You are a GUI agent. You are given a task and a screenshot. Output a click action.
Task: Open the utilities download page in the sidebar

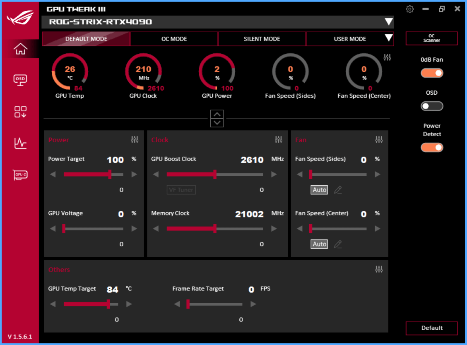20,112
